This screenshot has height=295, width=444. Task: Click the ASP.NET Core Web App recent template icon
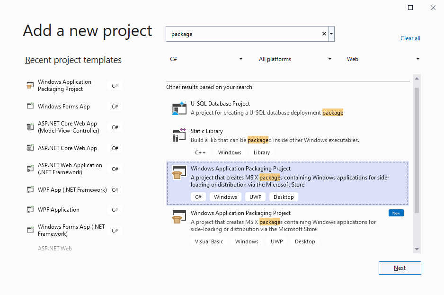[30, 148]
